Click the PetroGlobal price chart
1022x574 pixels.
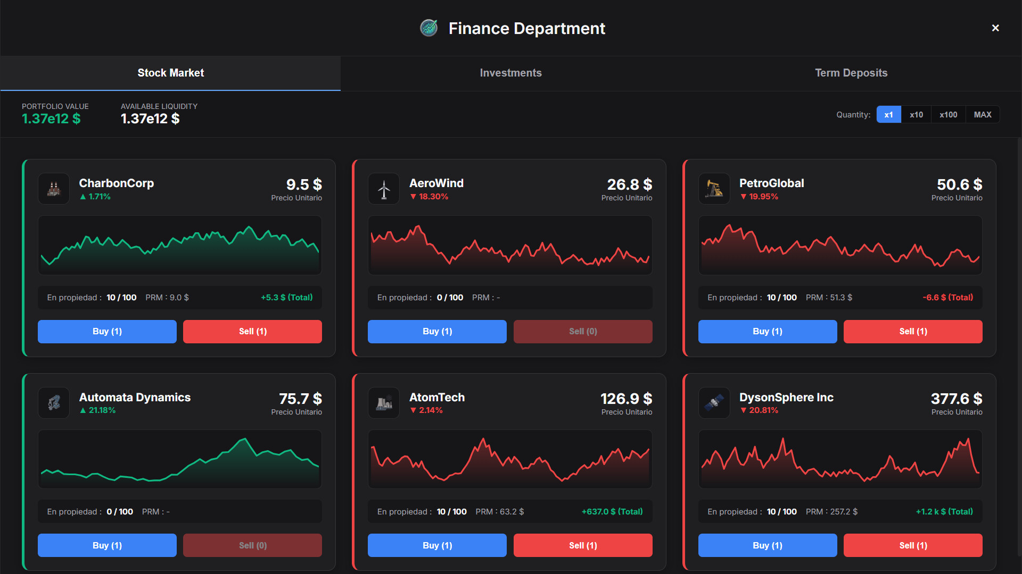(x=840, y=245)
